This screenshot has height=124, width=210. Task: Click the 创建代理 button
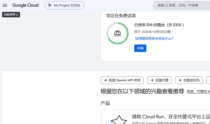[x=159, y=80]
